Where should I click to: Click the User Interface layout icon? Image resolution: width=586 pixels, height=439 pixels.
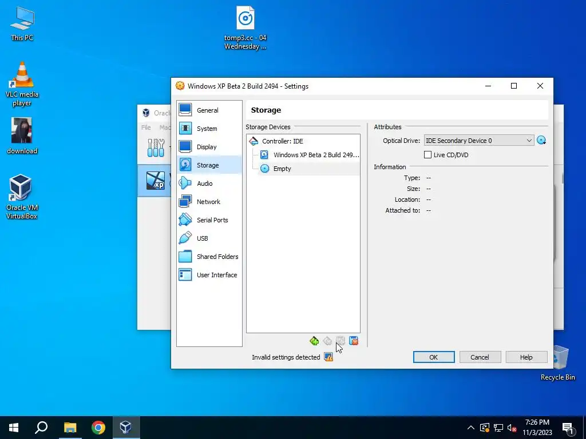185,274
